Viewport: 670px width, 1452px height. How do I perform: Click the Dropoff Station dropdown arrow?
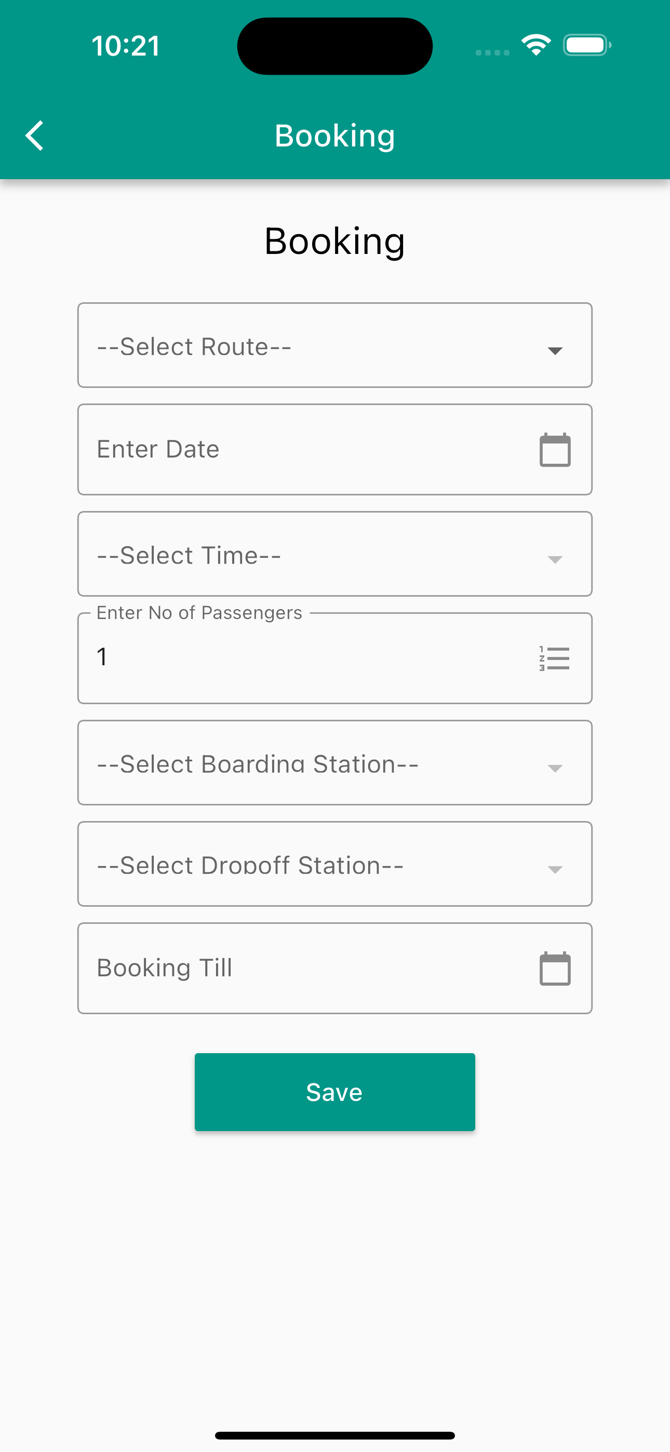pyautogui.click(x=555, y=869)
